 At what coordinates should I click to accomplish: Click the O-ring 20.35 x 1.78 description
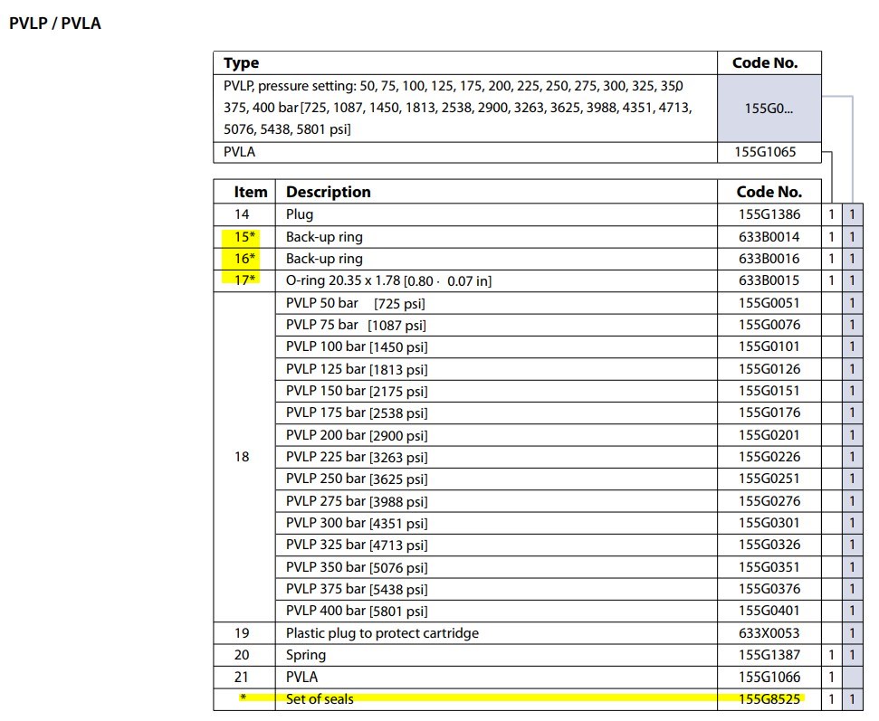coord(388,281)
